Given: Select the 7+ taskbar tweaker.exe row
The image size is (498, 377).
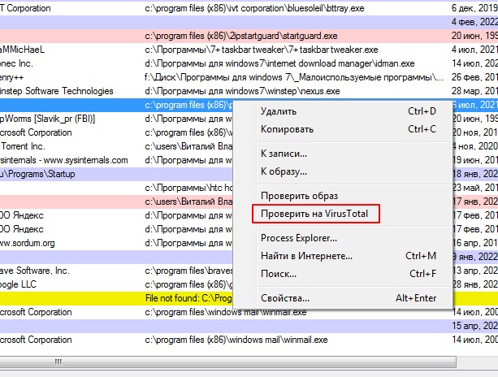Looking at the screenshot, I should click(x=249, y=50).
